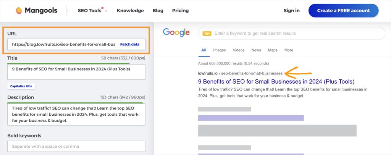Open the SEO Tools dropdown menu

pyautogui.click(x=92, y=11)
